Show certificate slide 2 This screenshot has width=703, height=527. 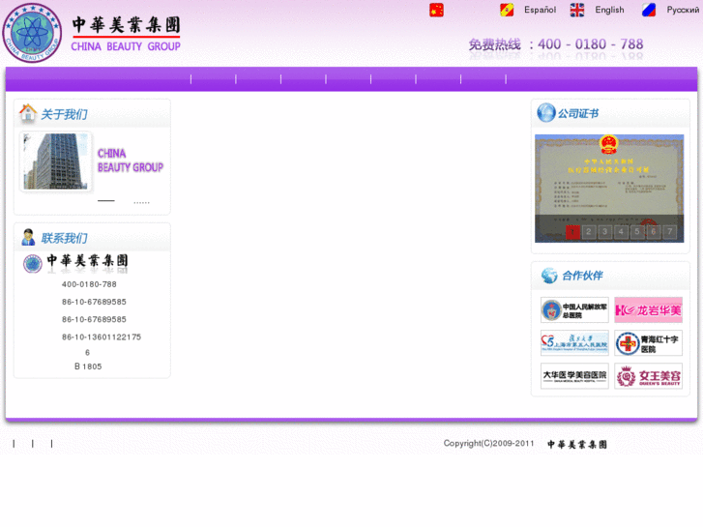pos(589,232)
